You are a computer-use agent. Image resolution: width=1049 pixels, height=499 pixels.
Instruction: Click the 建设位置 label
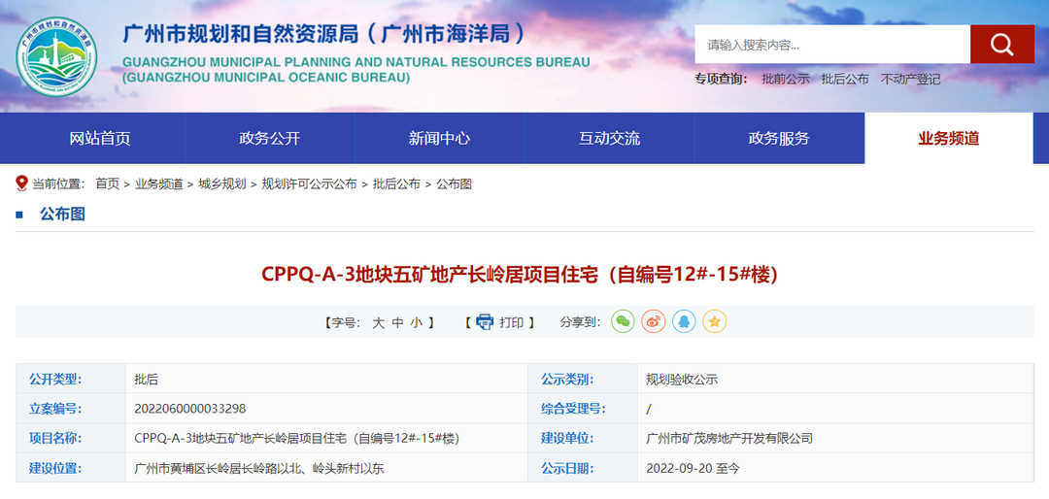coord(54,468)
